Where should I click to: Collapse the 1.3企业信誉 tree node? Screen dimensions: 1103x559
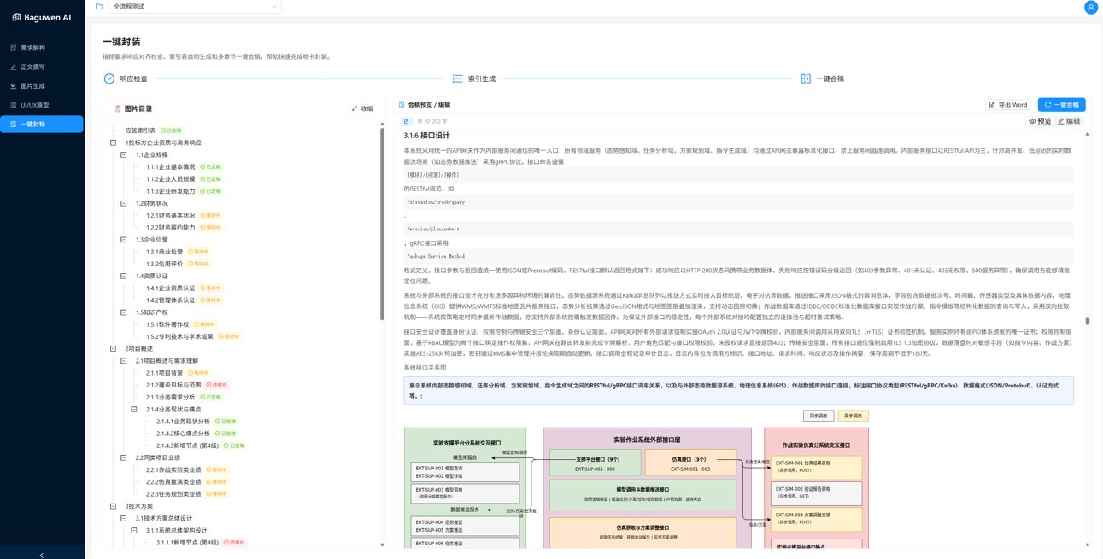click(124, 240)
